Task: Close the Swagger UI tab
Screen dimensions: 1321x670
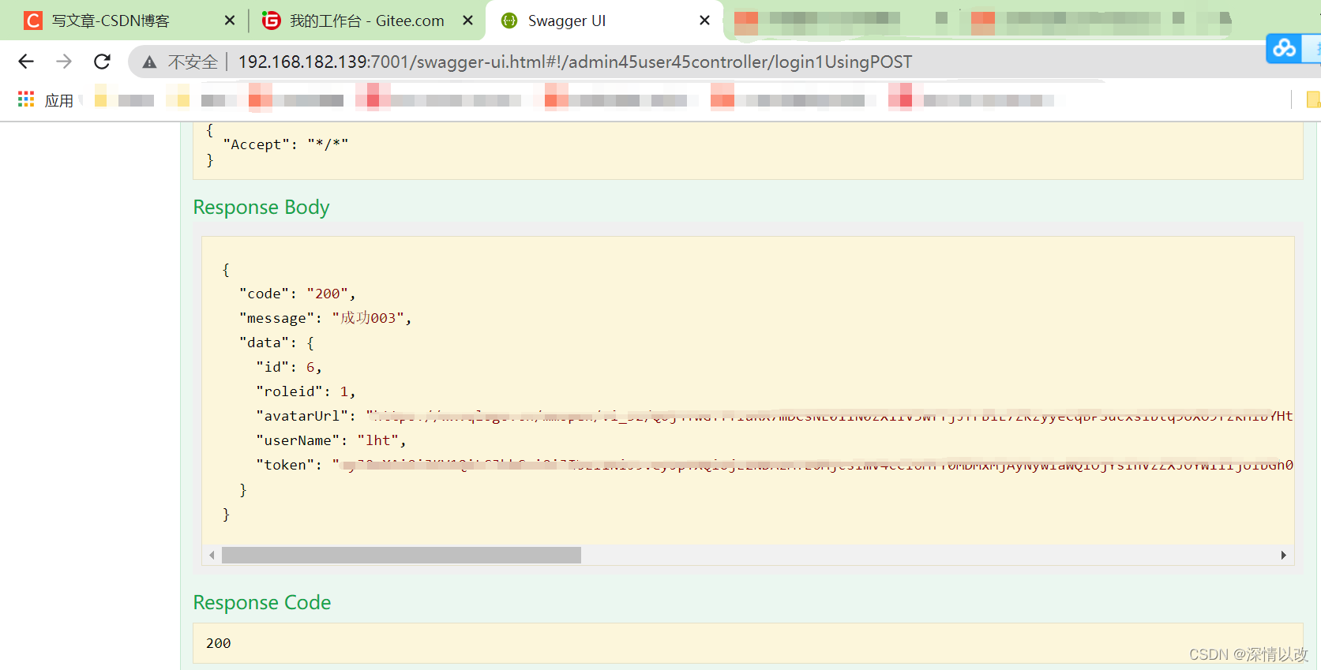Action: 705,21
